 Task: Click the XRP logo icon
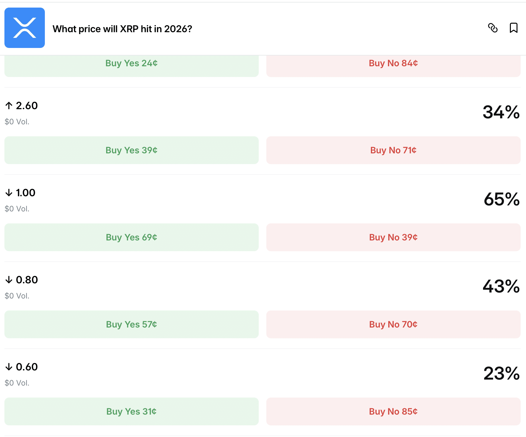[x=25, y=28]
